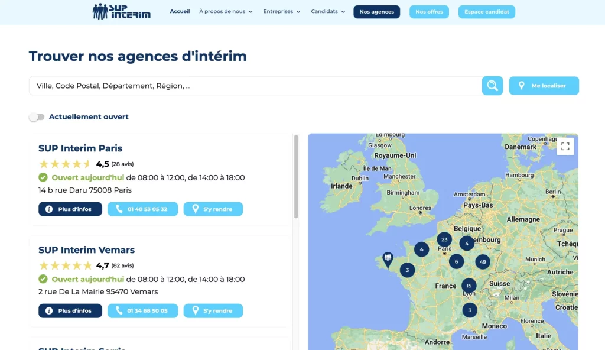This screenshot has height=350, width=605.
Task: Click the agency list scrollbar
Action: (296, 177)
